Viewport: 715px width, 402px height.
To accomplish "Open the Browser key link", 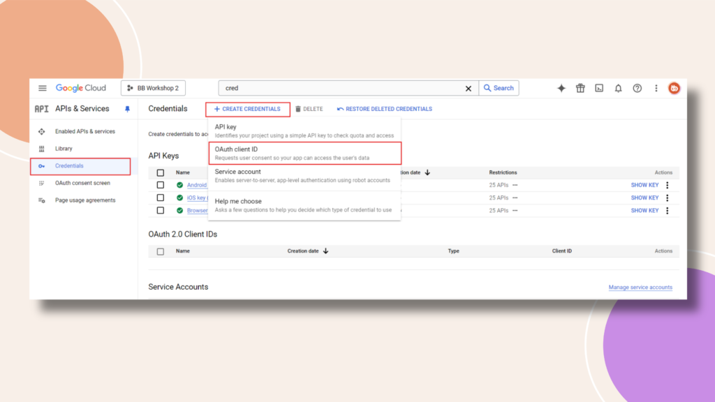I will (198, 211).
